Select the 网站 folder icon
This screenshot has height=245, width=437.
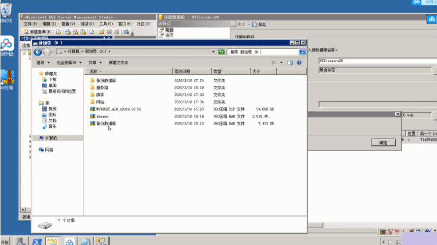(x=93, y=102)
